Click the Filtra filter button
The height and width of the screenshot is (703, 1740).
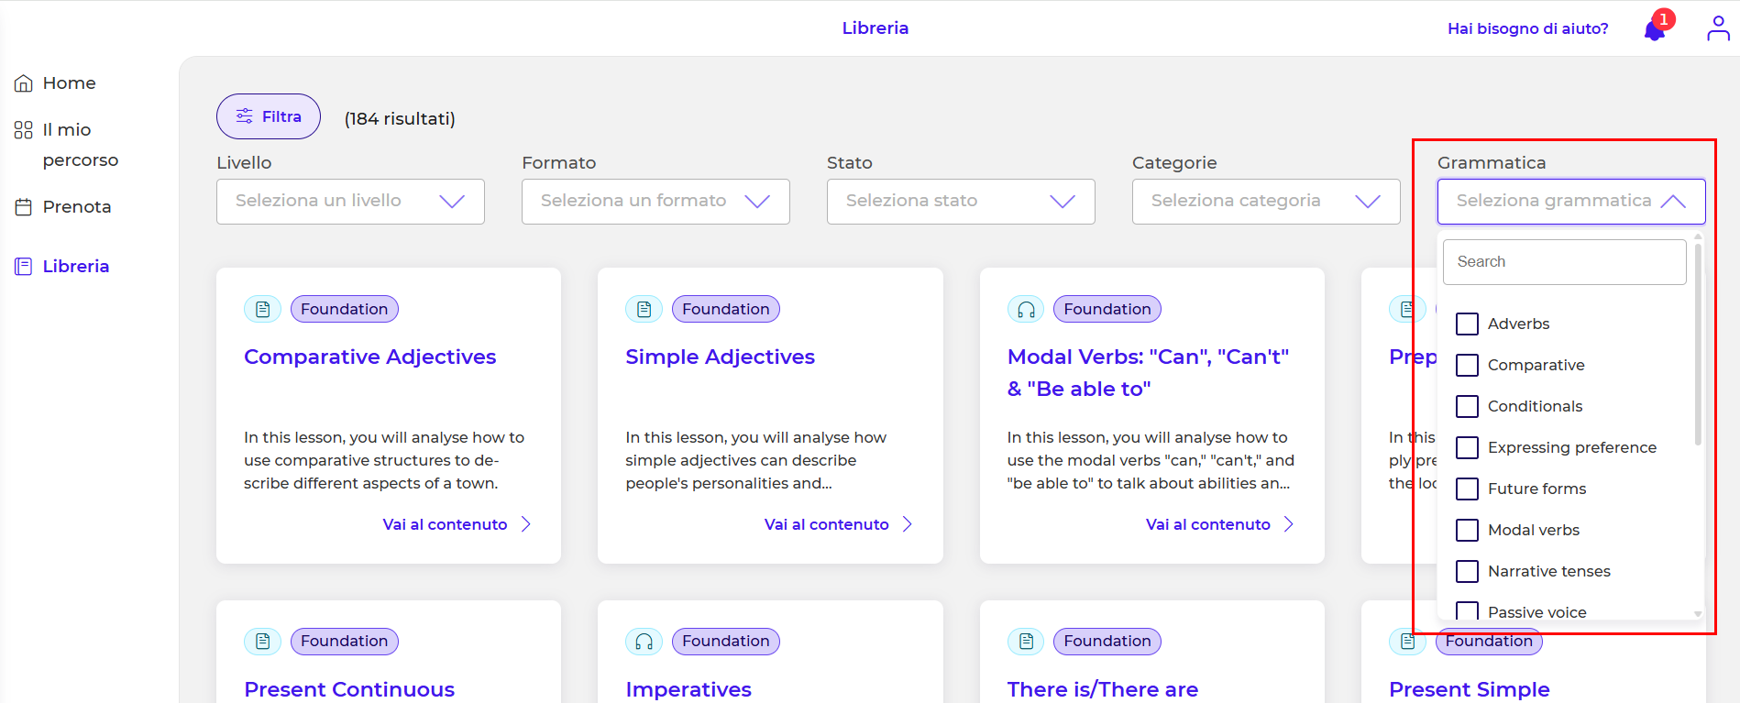pos(269,117)
